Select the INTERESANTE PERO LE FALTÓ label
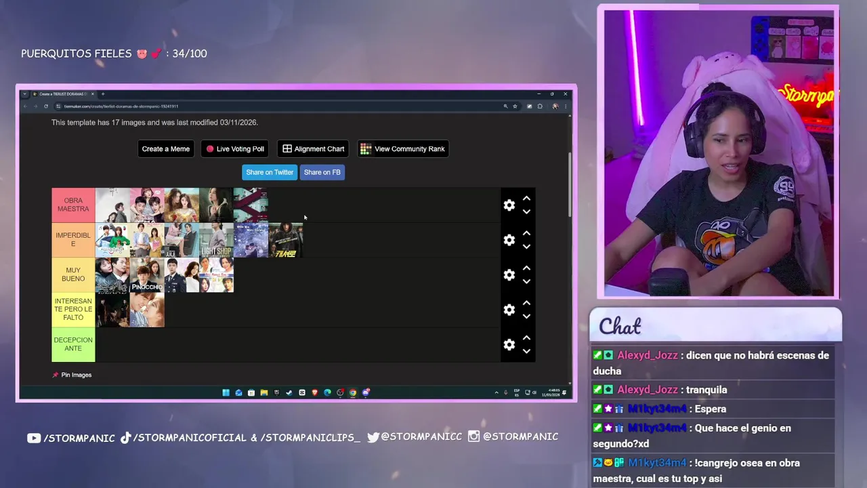Viewport: 867px width, 488px height. click(x=73, y=310)
